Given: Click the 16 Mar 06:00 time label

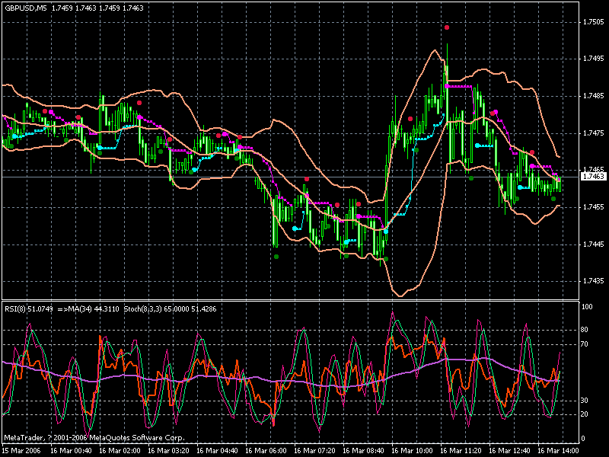Looking at the screenshot, I should (266, 451).
